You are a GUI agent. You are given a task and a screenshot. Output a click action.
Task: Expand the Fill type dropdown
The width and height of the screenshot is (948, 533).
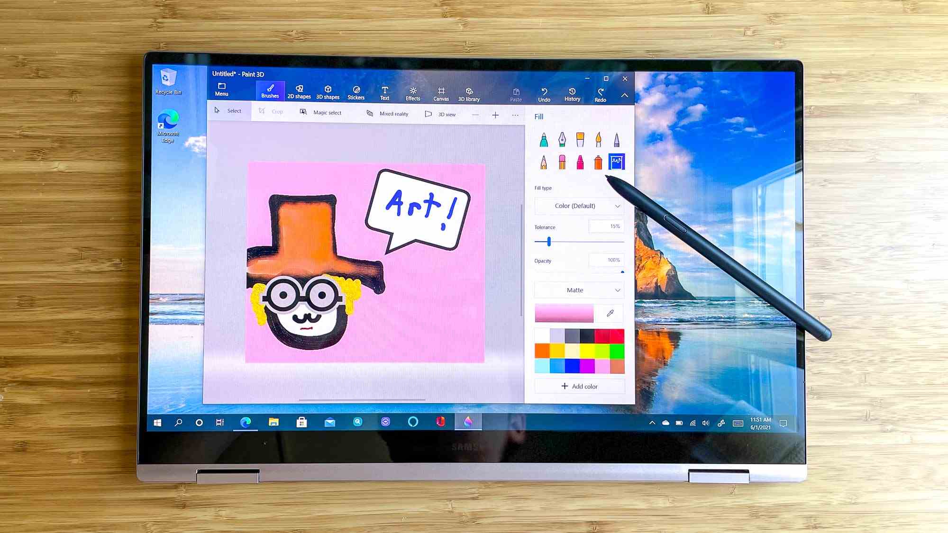click(579, 205)
